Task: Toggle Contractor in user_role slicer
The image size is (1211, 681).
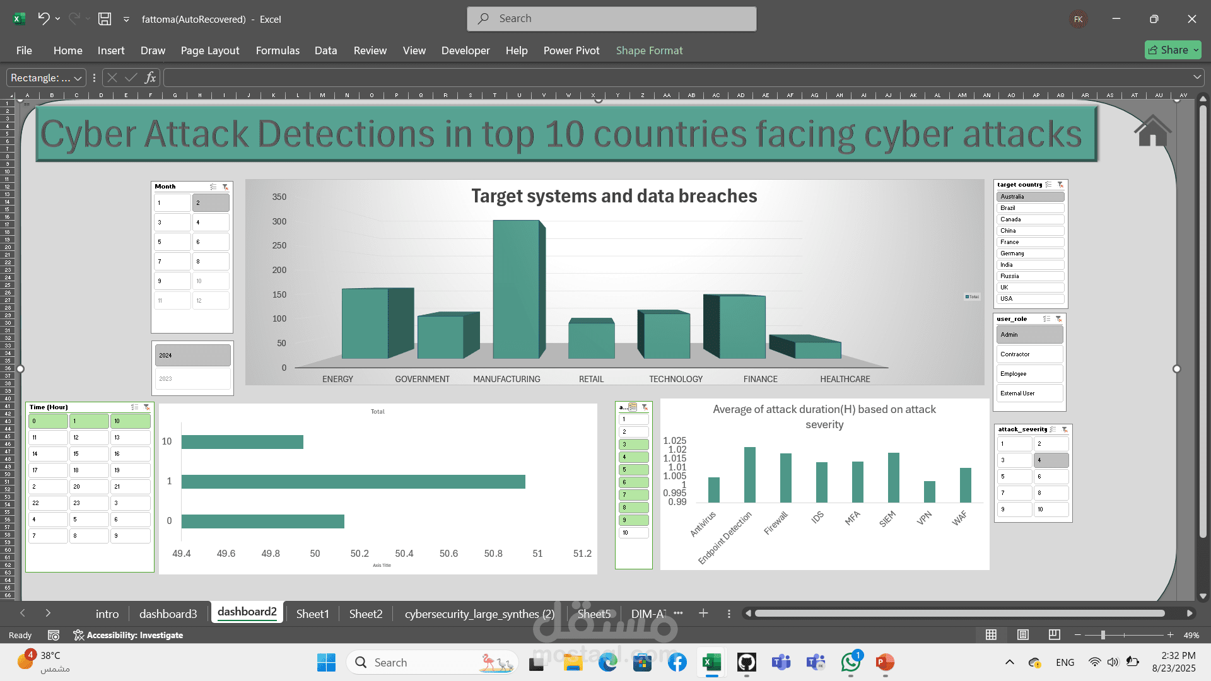Action: pos(1030,354)
